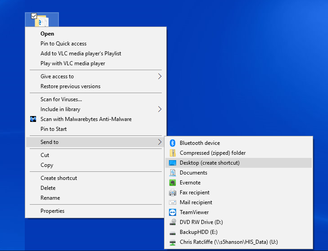328x251 pixels.
Task: Click the TeamViewer arrows icon
Action: tap(173, 212)
